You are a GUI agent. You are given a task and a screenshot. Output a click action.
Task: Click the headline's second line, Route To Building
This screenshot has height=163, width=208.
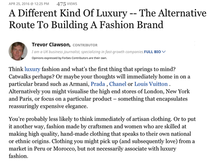pos(49,25)
